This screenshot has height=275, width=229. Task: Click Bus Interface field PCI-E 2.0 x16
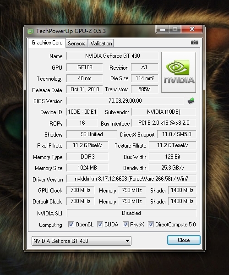pos(164,123)
